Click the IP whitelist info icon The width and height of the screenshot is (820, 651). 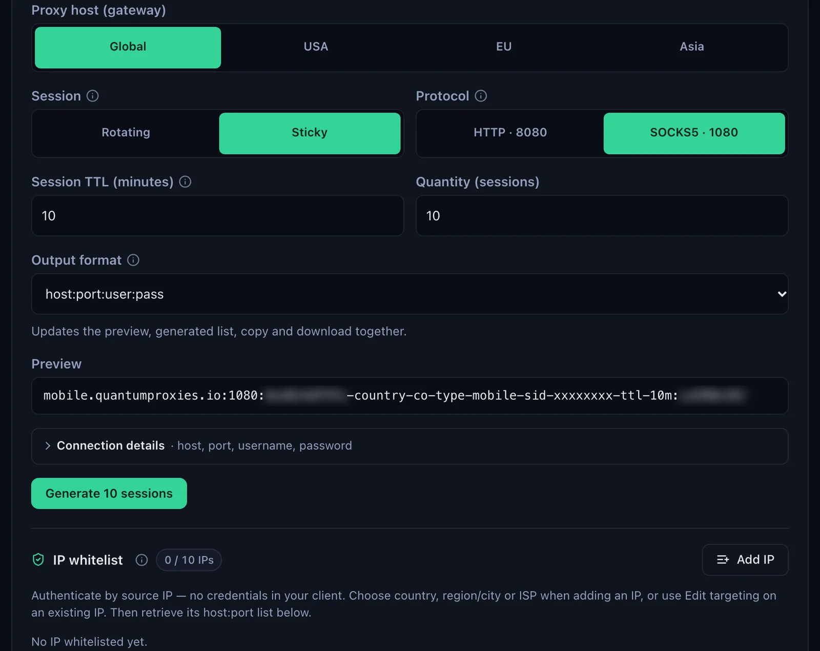click(142, 560)
